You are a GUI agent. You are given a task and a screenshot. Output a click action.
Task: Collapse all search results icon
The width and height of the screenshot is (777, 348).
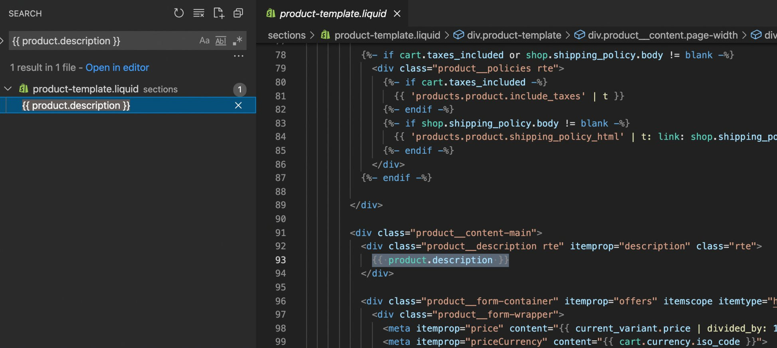pyautogui.click(x=238, y=13)
